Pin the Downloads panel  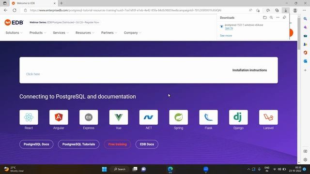[284, 17]
